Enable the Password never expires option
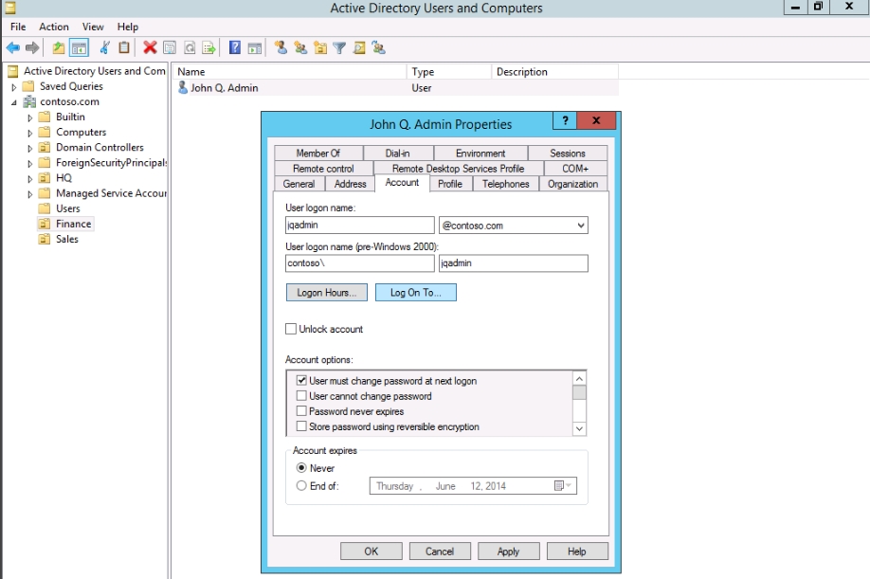The height and width of the screenshot is (579, 870). (301, 411)
